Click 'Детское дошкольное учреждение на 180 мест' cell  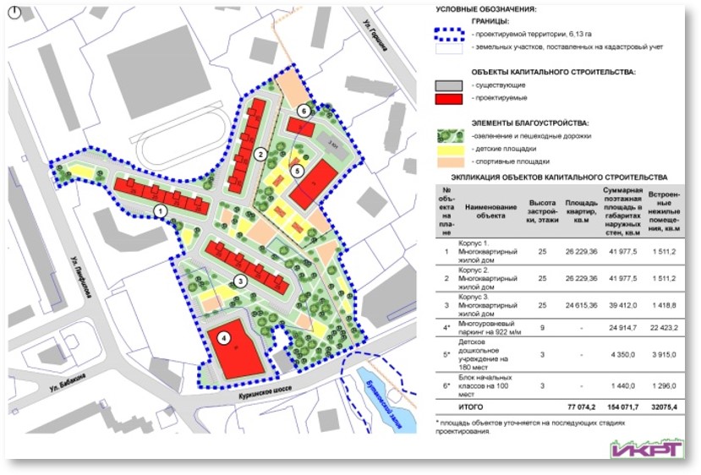(484, 355)
